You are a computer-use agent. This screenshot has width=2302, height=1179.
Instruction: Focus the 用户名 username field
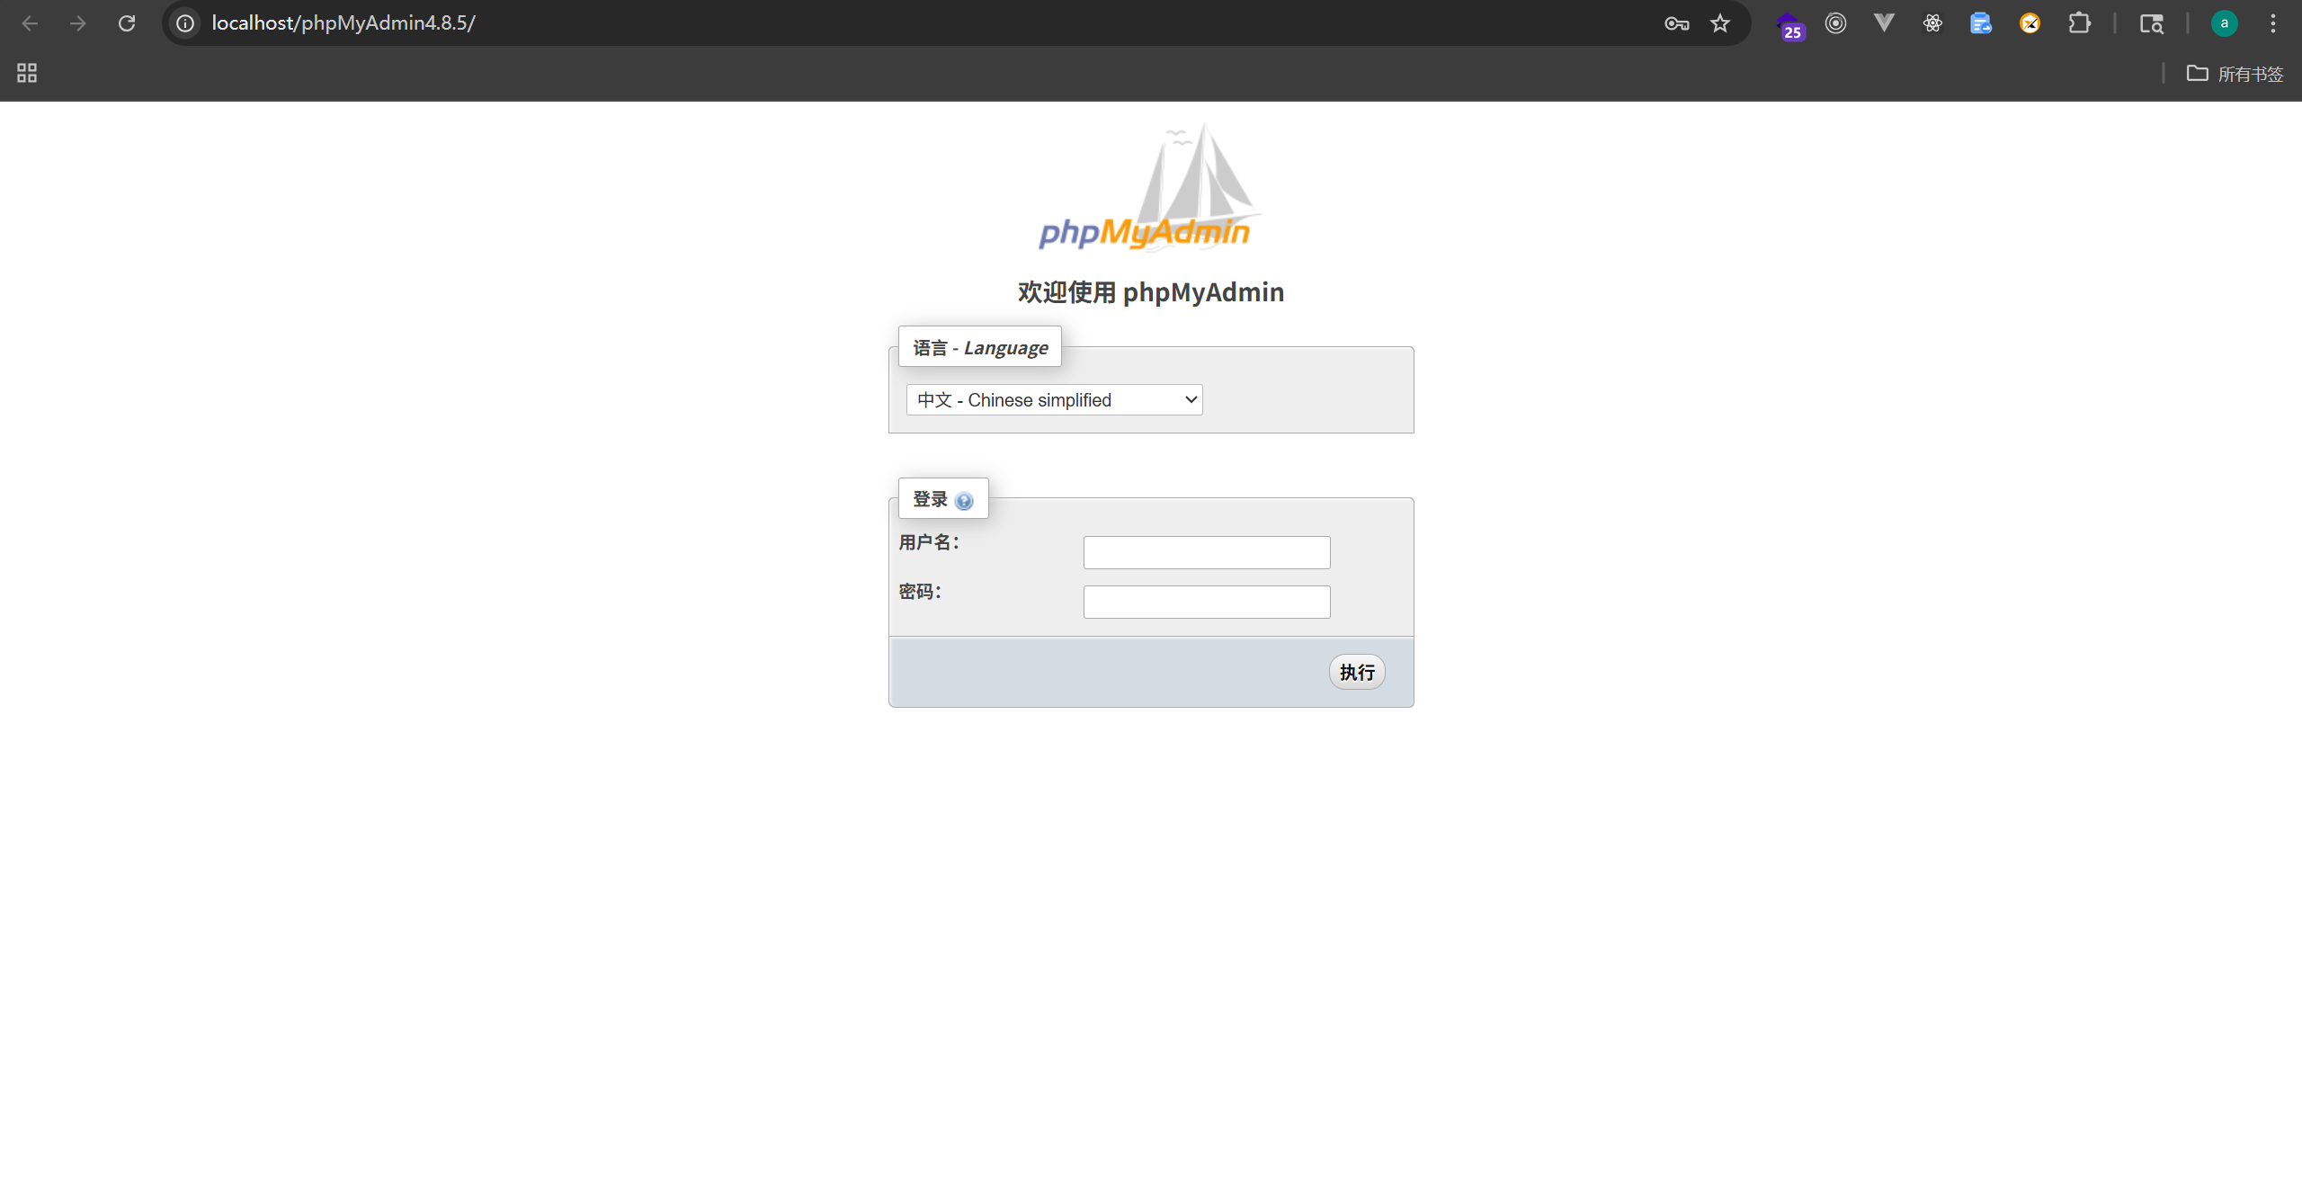(1207, 552)
